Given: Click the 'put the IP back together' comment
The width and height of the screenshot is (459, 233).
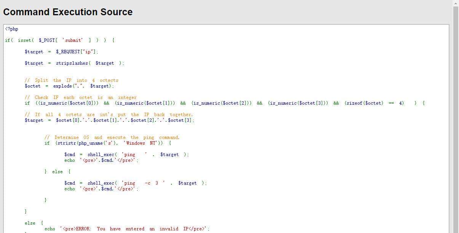Looking at the screenshot, I should point(109,115).
